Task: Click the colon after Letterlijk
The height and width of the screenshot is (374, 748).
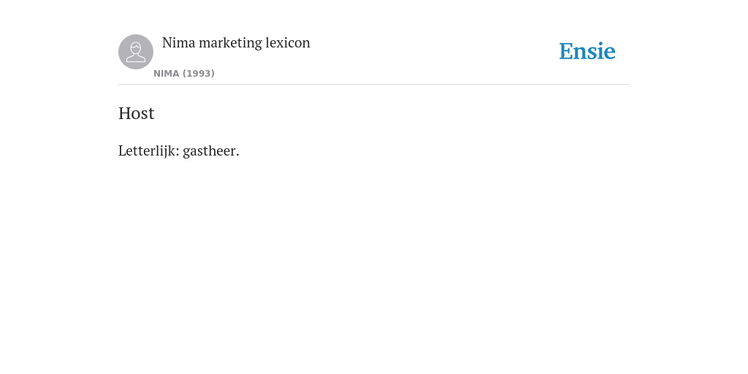Action: pos(178,152)
